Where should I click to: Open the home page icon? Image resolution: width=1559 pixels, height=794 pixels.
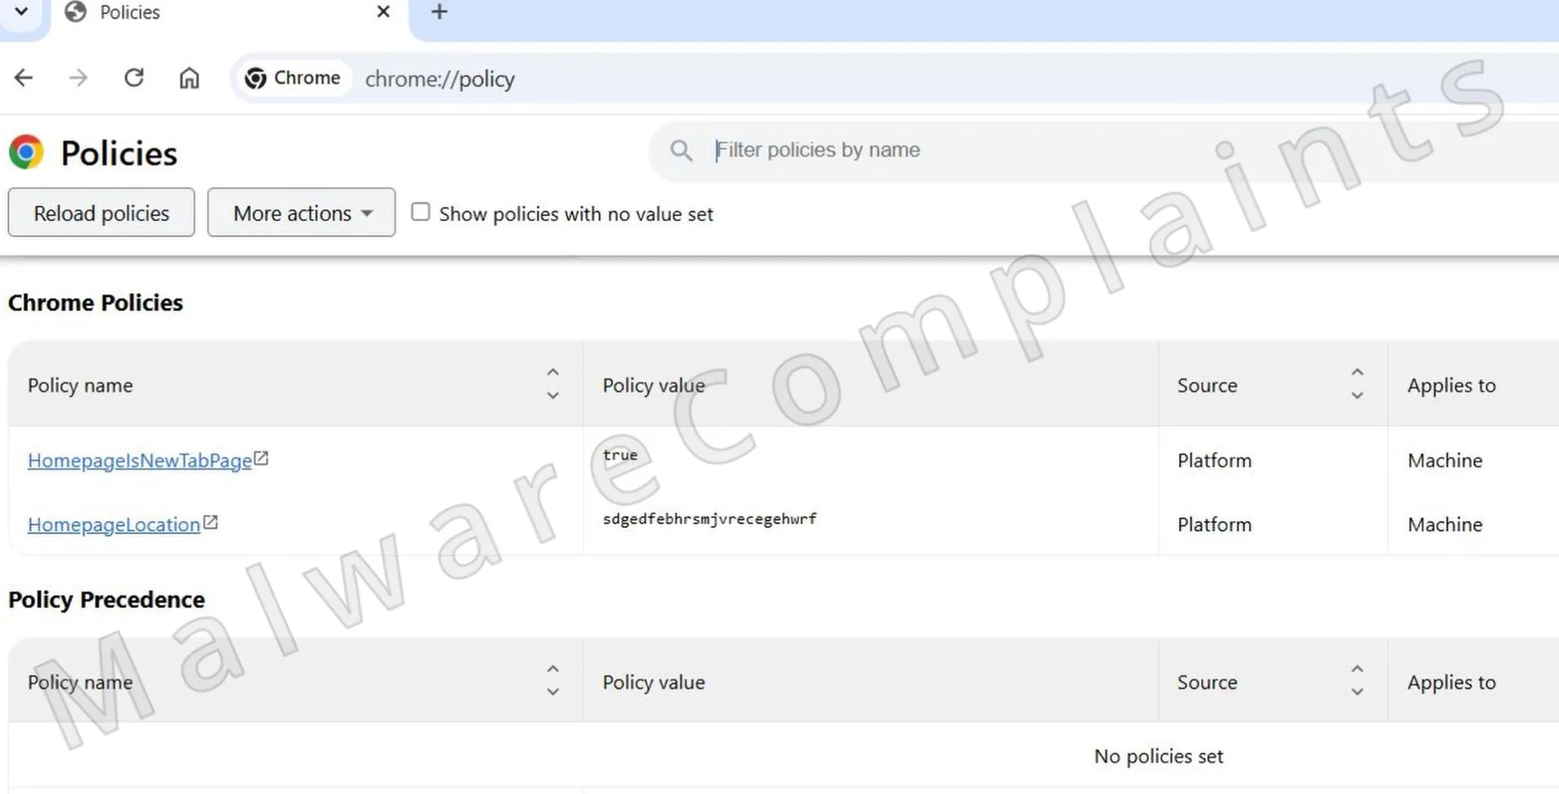tap(189, 79)
